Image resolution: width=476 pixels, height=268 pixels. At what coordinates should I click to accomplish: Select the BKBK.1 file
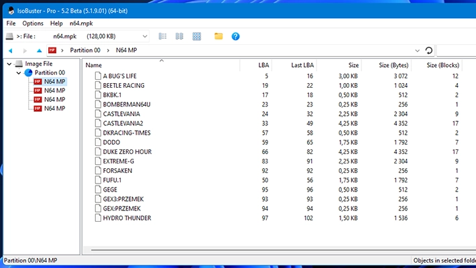pos(112,94)
